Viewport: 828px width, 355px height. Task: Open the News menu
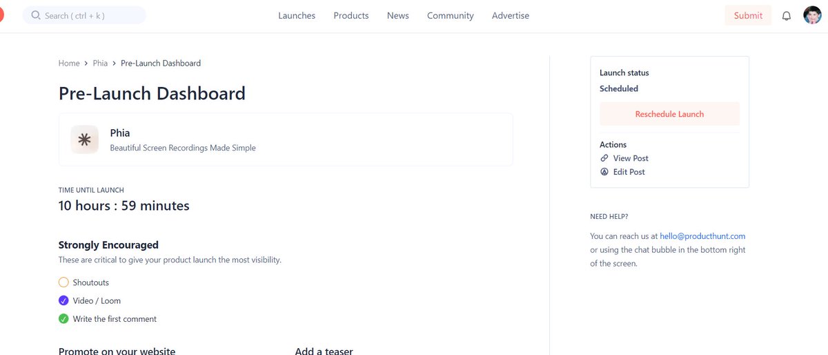tap(398, 15)
